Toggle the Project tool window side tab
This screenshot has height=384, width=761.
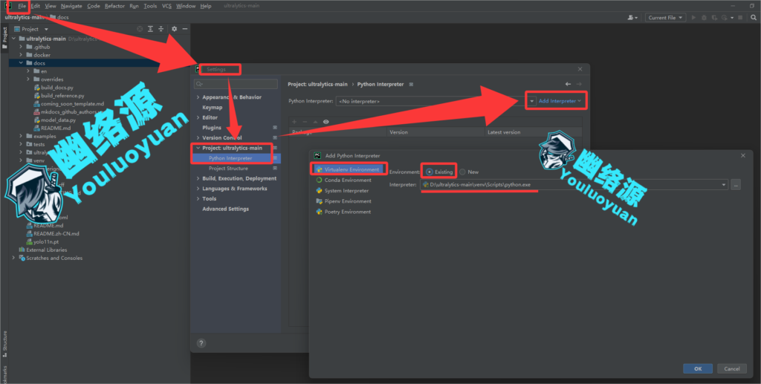pyautogui.click(x=4, y=38)
